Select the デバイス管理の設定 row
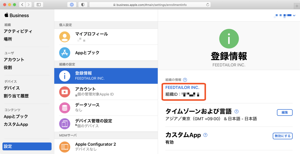The height and width of the screenshot is (154, 300). (x=106, y=124)
